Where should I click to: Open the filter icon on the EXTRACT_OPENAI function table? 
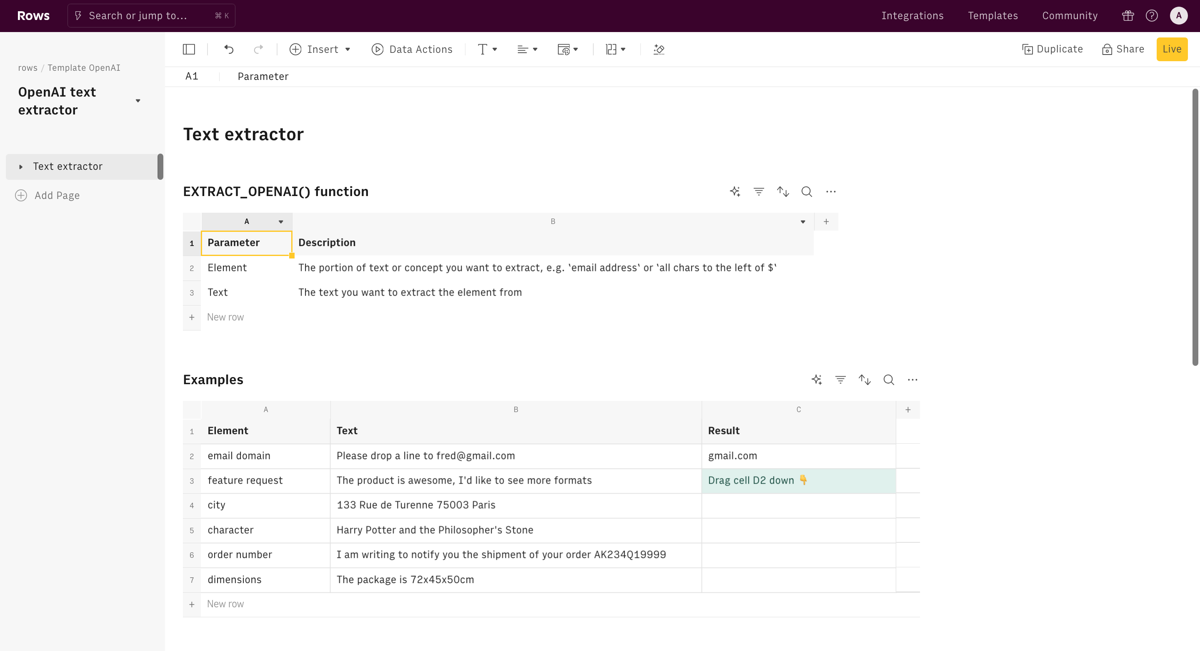(x=758, y=192)
